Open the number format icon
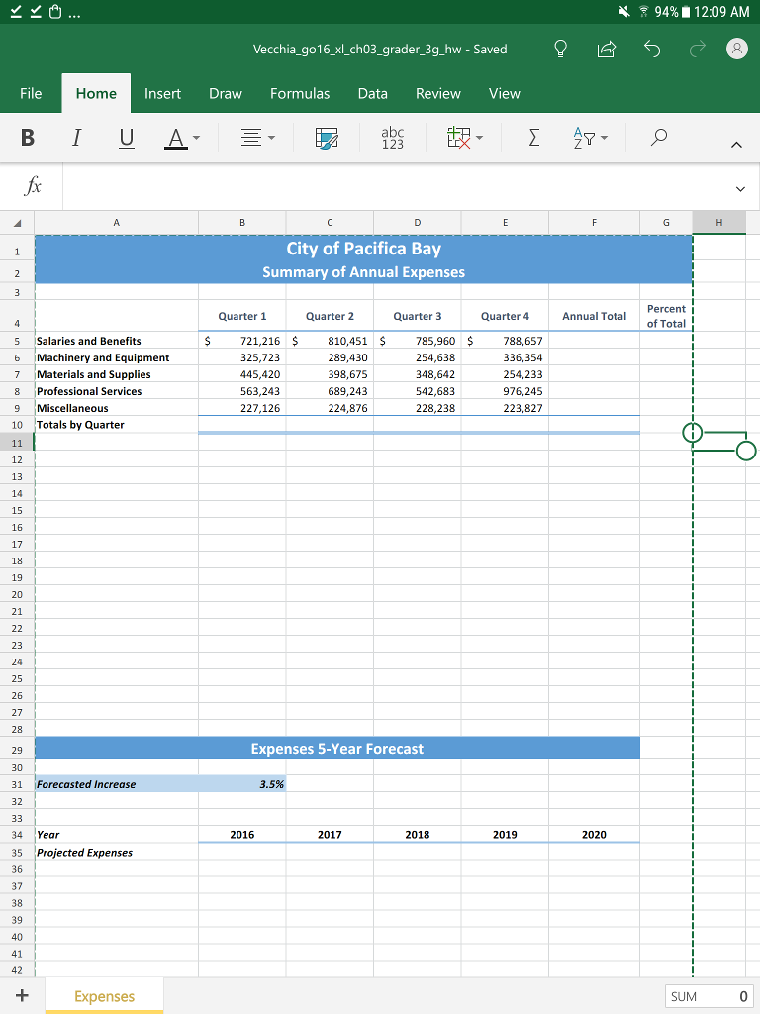Image resolution: width=760 pixels, height=1014 pixels. [x=393, y=141]
